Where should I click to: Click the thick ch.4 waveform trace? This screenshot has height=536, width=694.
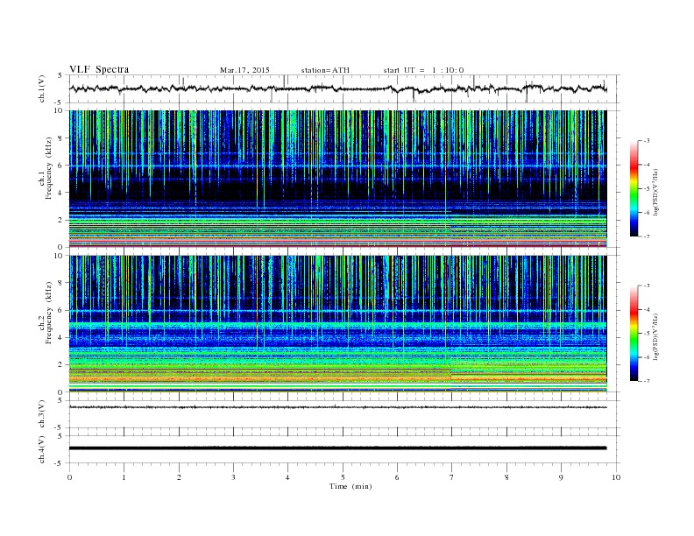click(337, 448)
